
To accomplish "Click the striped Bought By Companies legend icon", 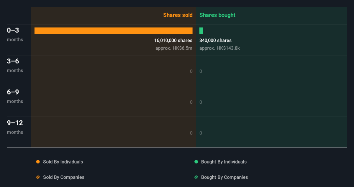I will [x=196, y=177].
